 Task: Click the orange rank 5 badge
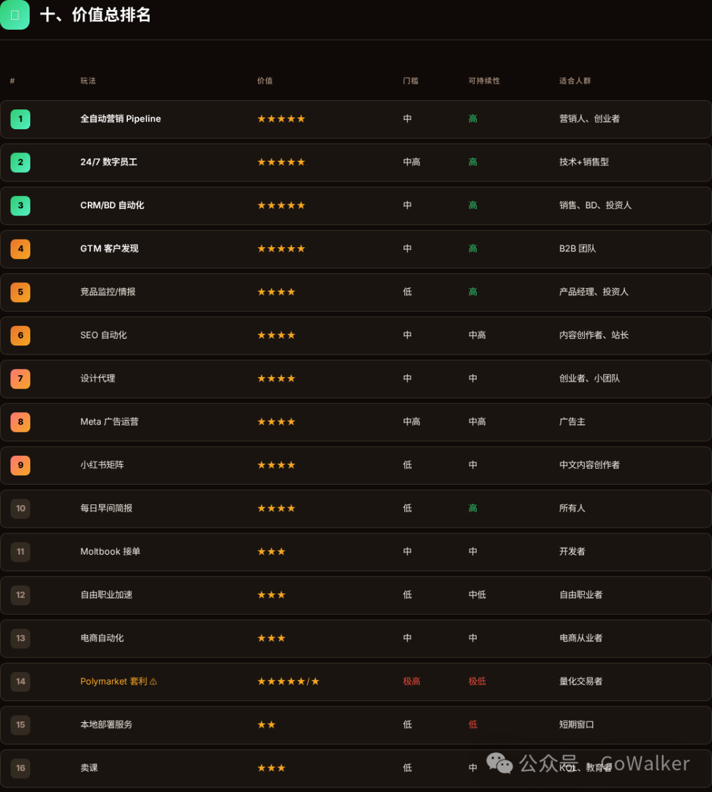tap(20, 292)
